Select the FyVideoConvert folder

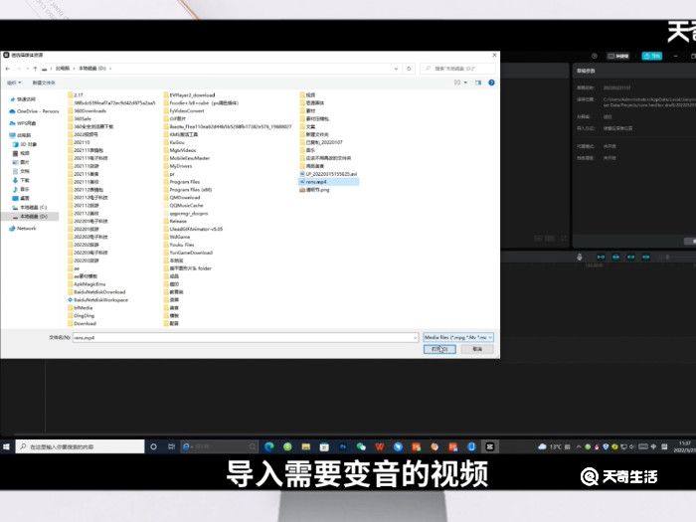[x=184, y=111]
